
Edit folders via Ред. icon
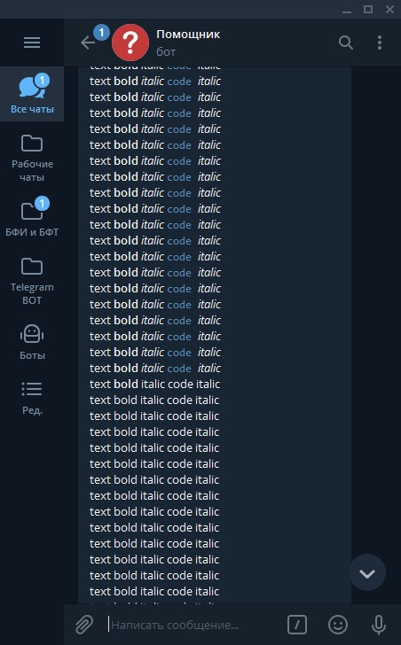[x=32, y=398]
